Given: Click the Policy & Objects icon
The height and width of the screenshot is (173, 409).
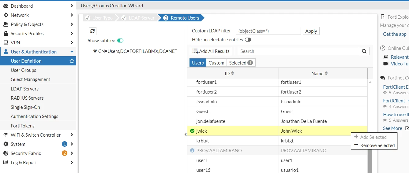Looking at the screenshot, I should (6, 24).
